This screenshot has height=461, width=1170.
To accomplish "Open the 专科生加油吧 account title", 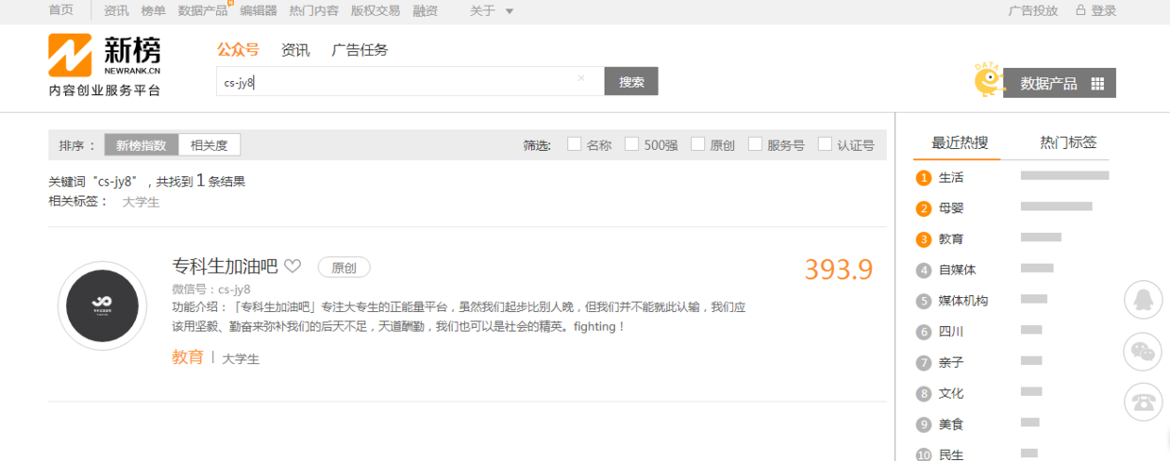I will [x=225, y=266].
